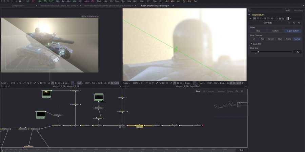Collapse the DepthBlur1 tool header
The width and height of the screenshot is (305, 152).
coord(250,15)
